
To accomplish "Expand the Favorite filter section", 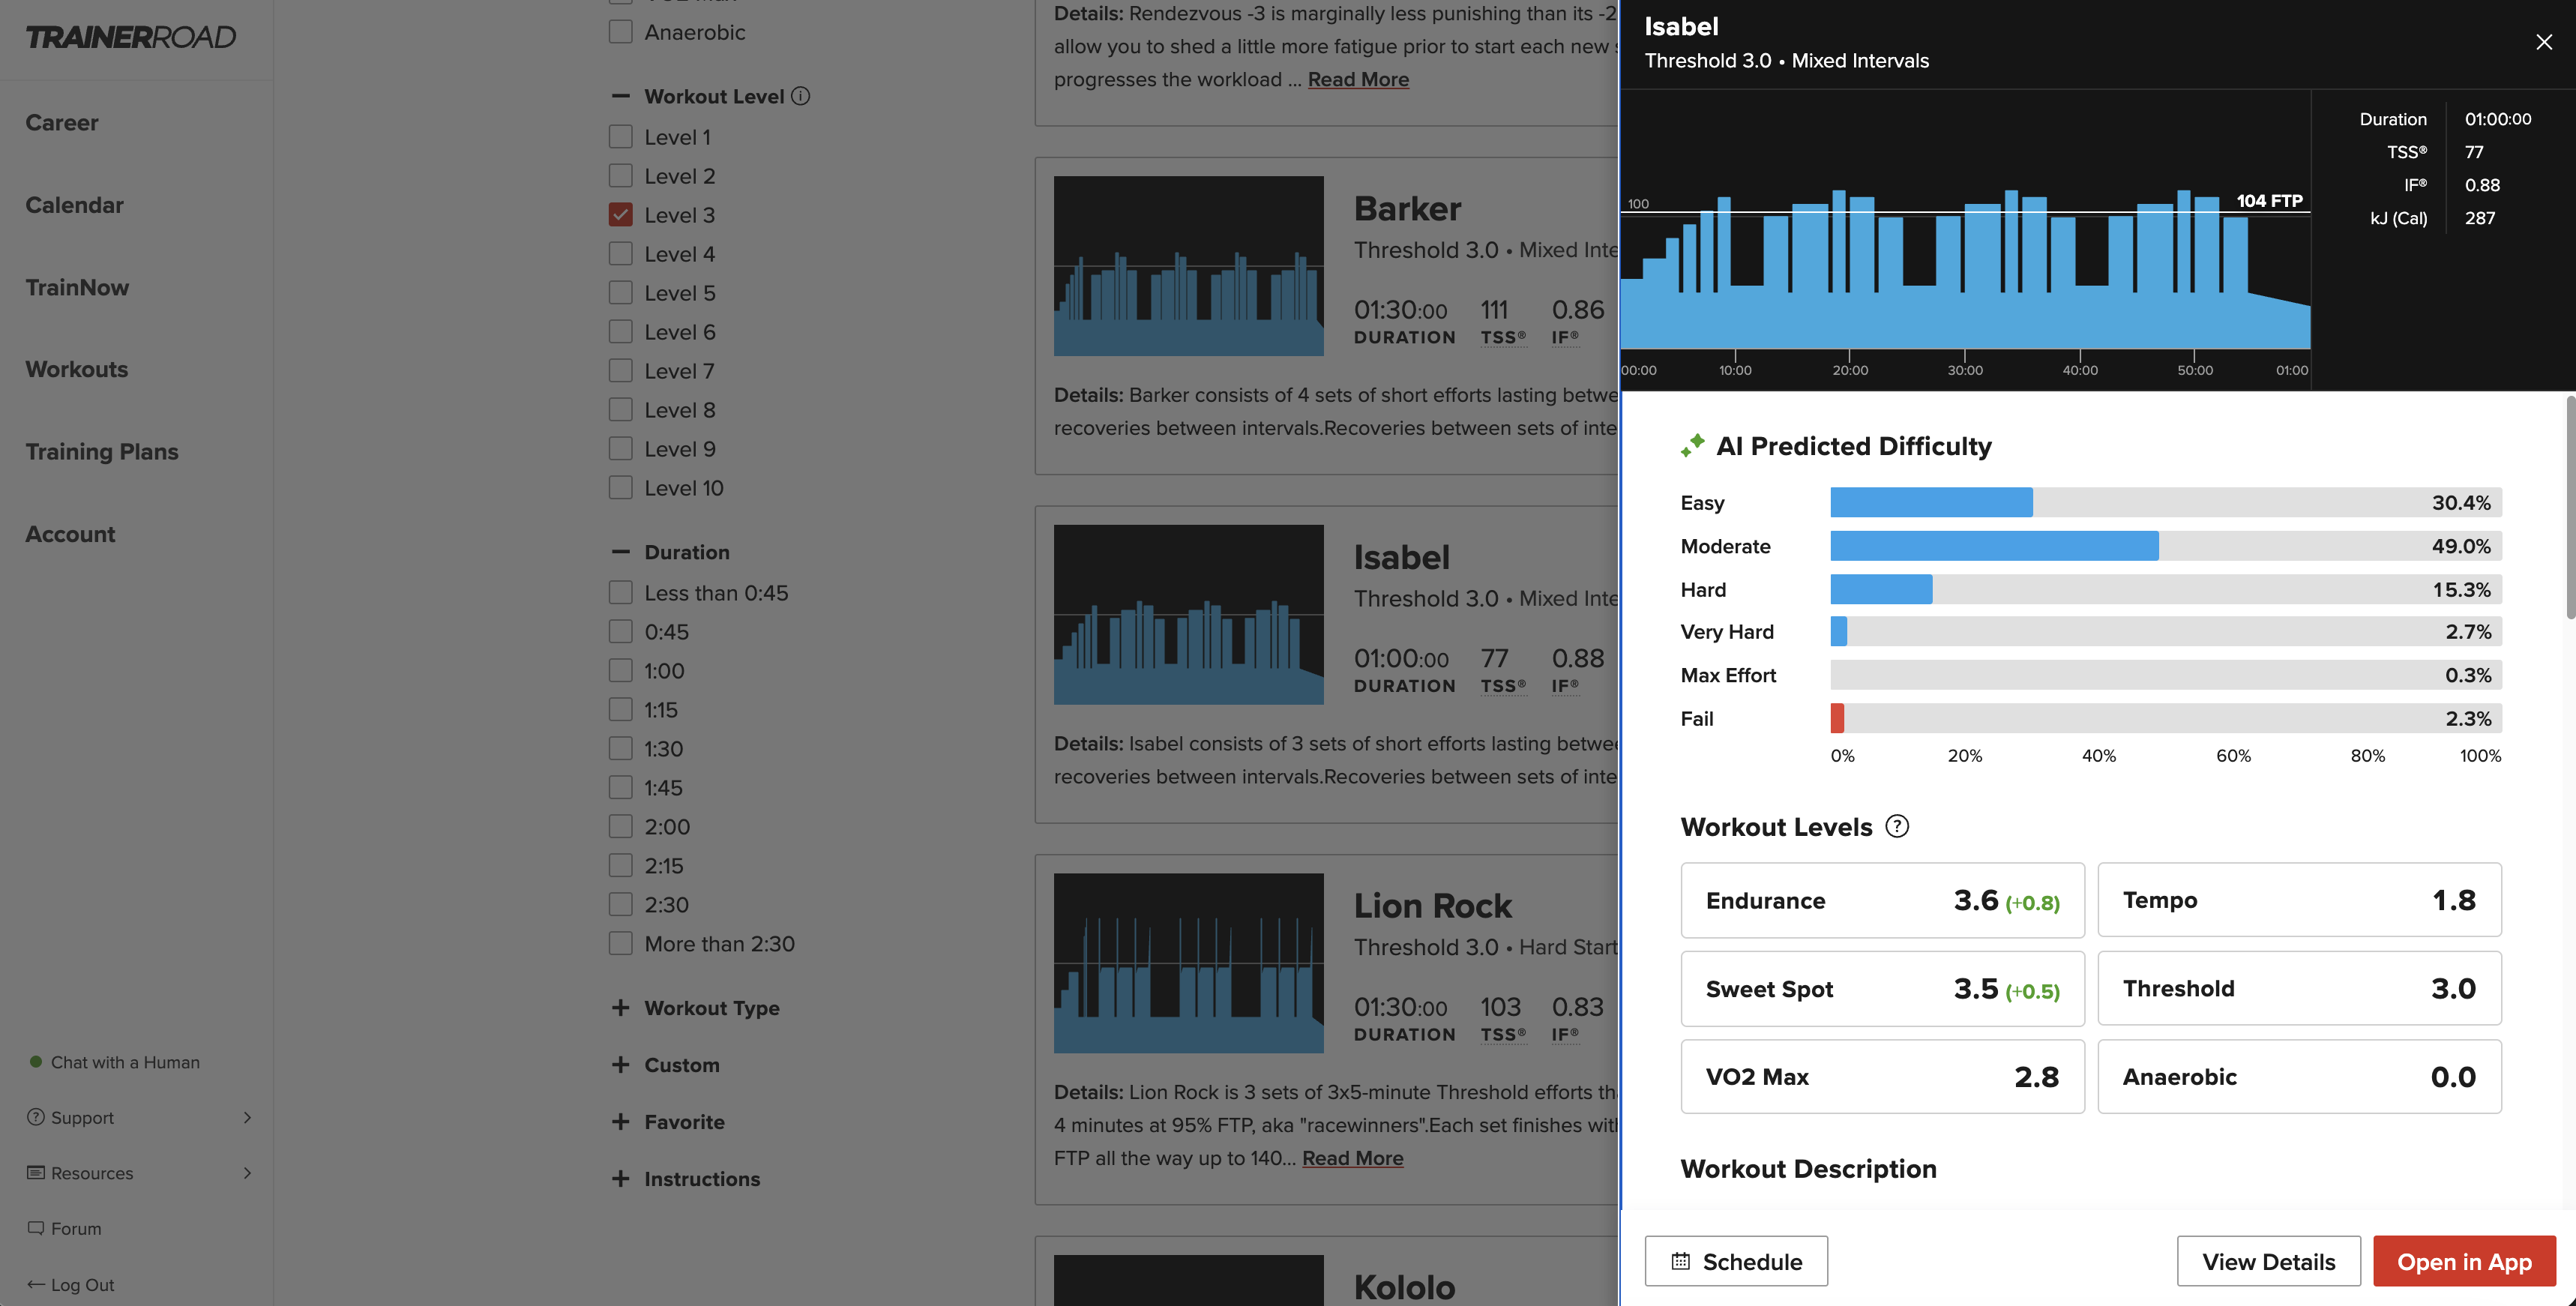I will coord(620,1121).
